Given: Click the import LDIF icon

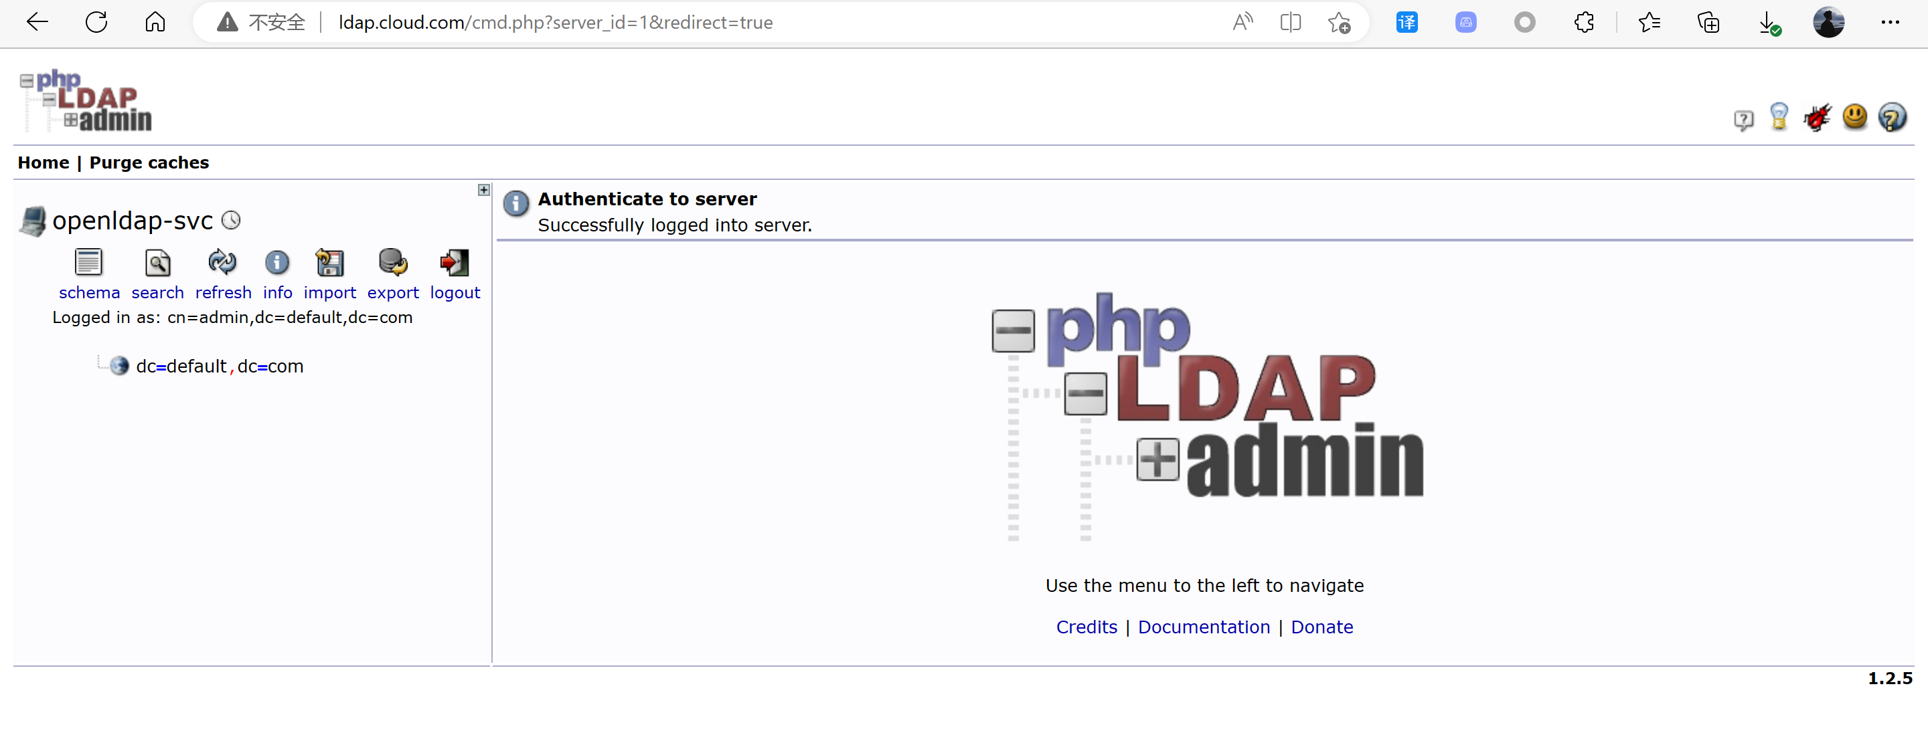Looking at the screenshot, I should point(329,262).
